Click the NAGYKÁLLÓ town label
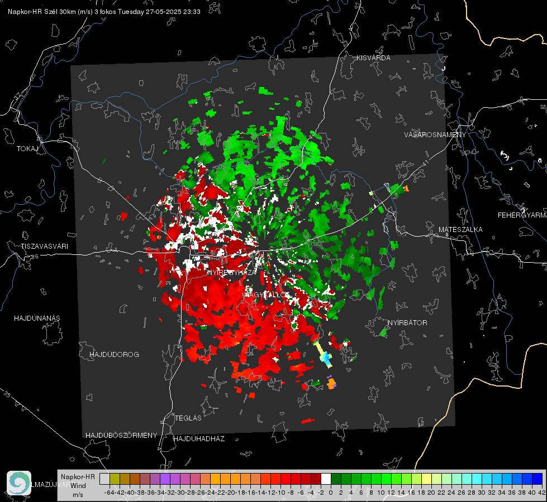The image size is (547, 502). (267, 295)
